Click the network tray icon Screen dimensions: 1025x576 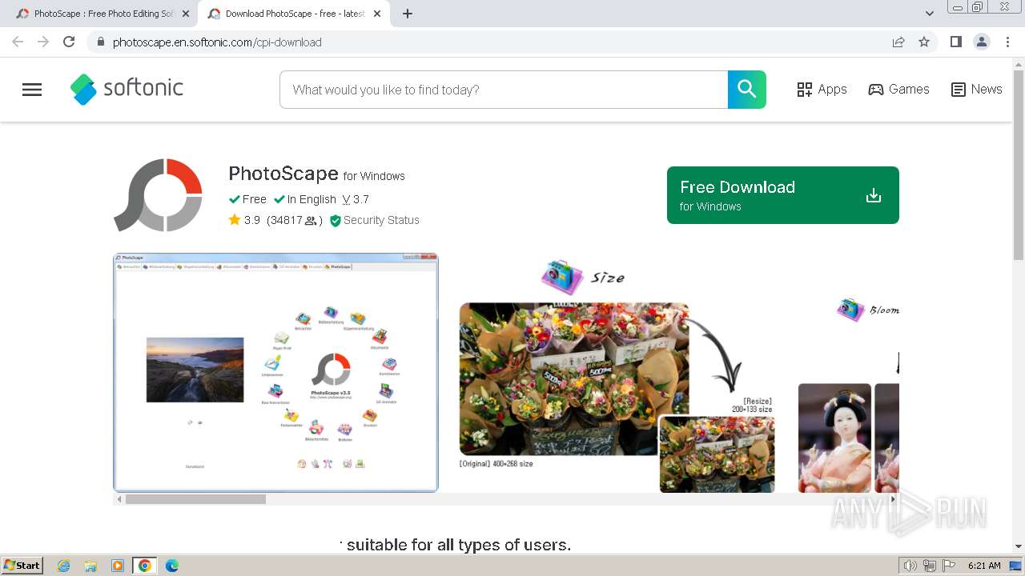click(930, 566)
